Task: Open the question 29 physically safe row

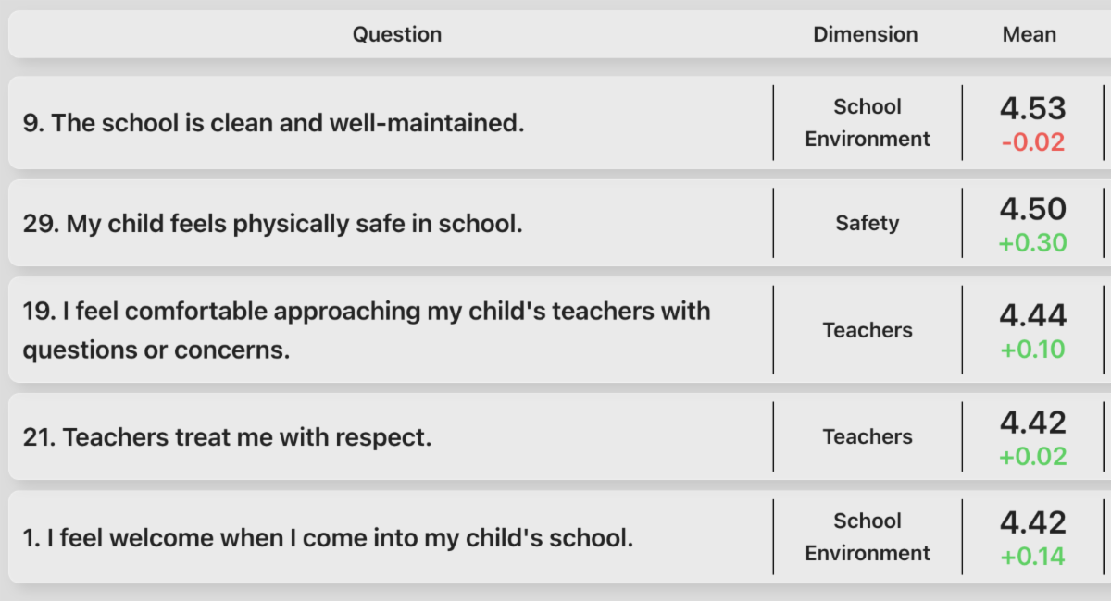Action: click(x=273, y=224)
